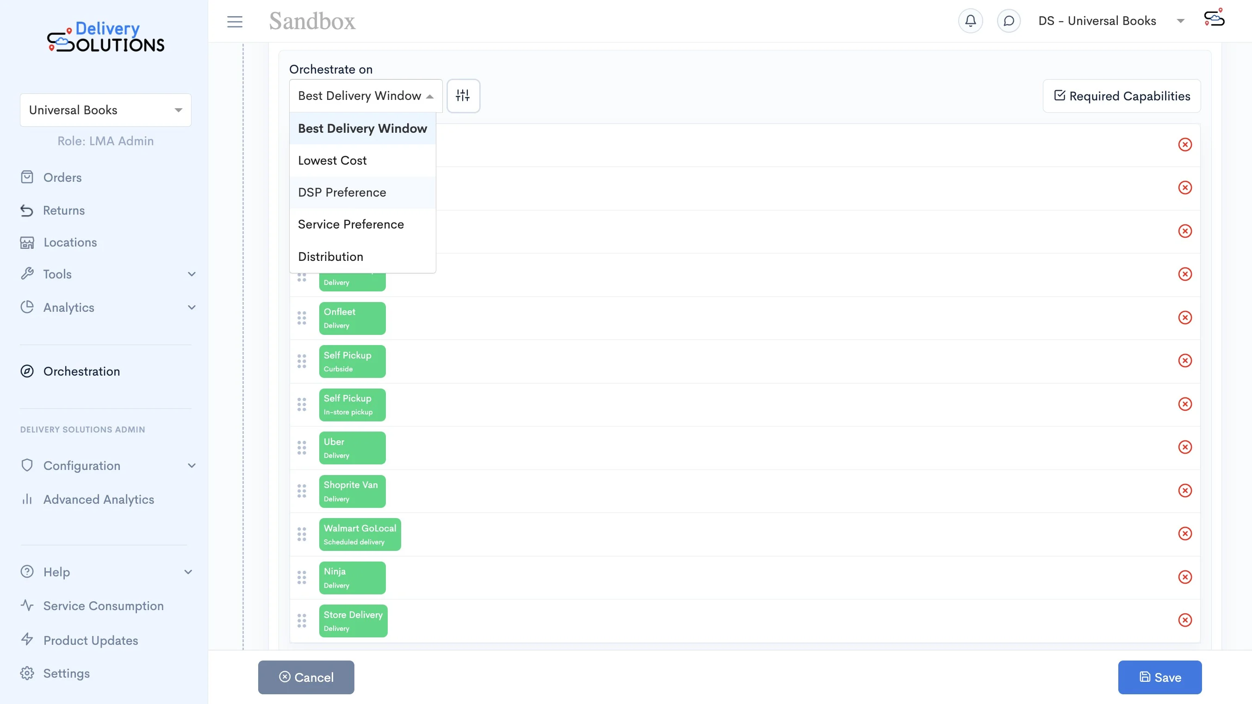Click drag handle of Self Pickup Curbside row

pos(302,361)
